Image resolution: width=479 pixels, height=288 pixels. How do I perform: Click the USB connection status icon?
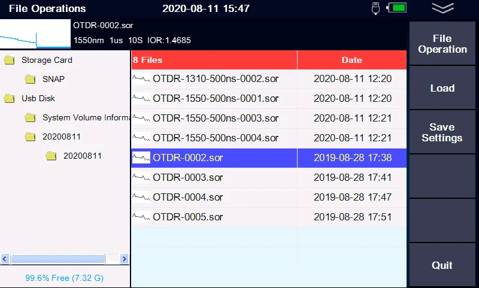[x=375, y=8]
